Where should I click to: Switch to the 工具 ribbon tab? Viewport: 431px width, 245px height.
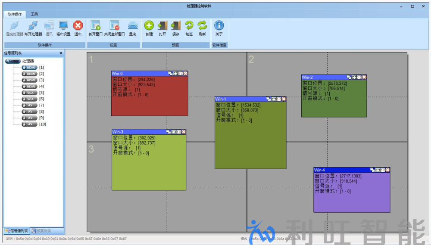pyautogui.click(x=34, y=14)
